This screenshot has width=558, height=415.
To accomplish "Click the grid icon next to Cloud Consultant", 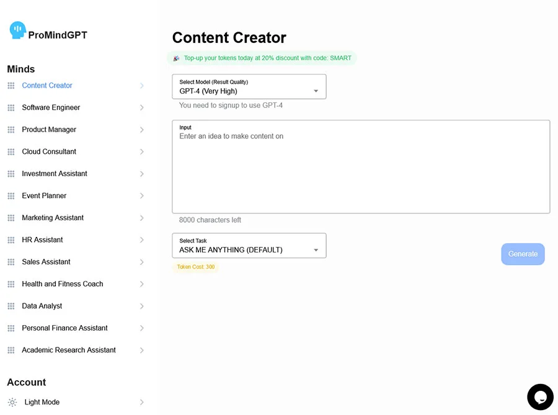I will coord(11,152).
